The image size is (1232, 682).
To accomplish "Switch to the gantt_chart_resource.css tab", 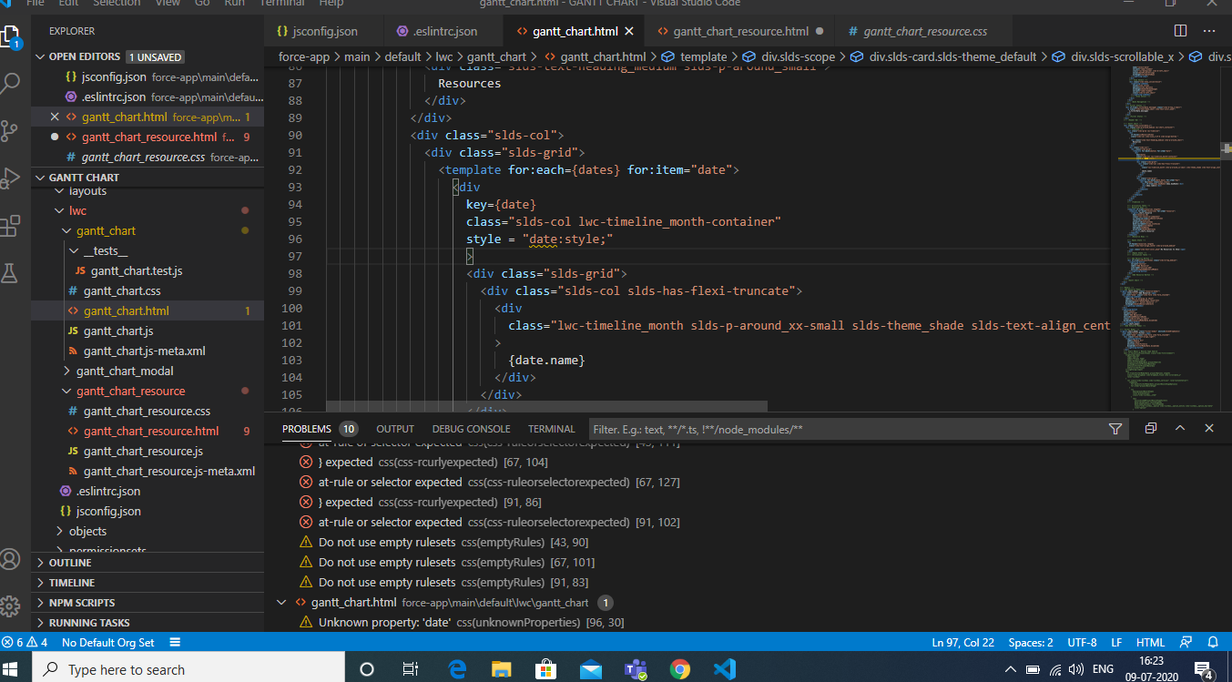I will pos(924,31).
